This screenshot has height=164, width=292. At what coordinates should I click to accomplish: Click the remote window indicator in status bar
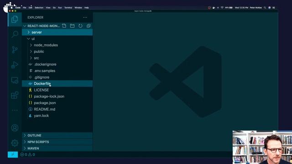[13, 154]
